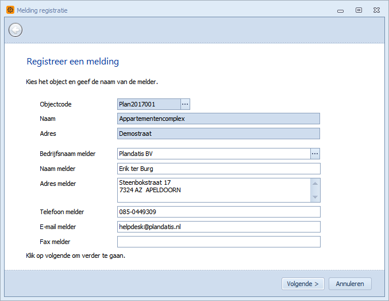Click inside the Adres melder text area
This screenshot has width=389, height=301.
(214, 190)
